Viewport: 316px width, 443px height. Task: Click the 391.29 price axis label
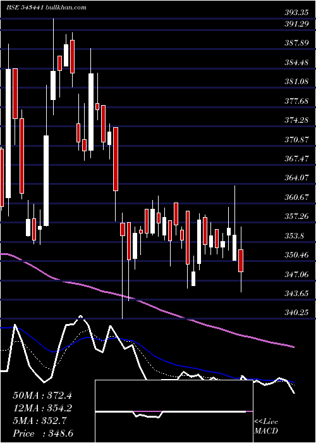(x=296, y=24)
